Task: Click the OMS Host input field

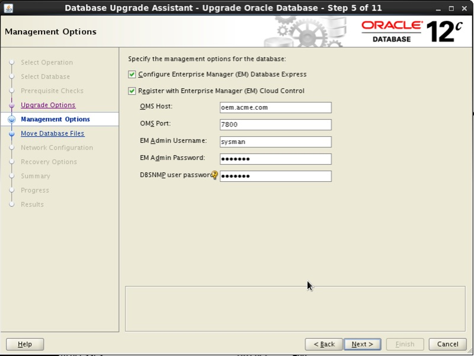Action: point(276,108)
